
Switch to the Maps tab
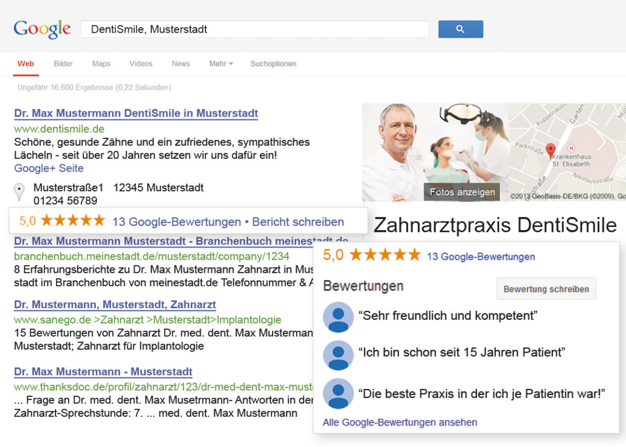[101, 64]
